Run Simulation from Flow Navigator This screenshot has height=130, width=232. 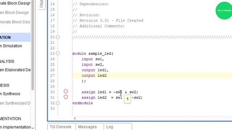11,46
